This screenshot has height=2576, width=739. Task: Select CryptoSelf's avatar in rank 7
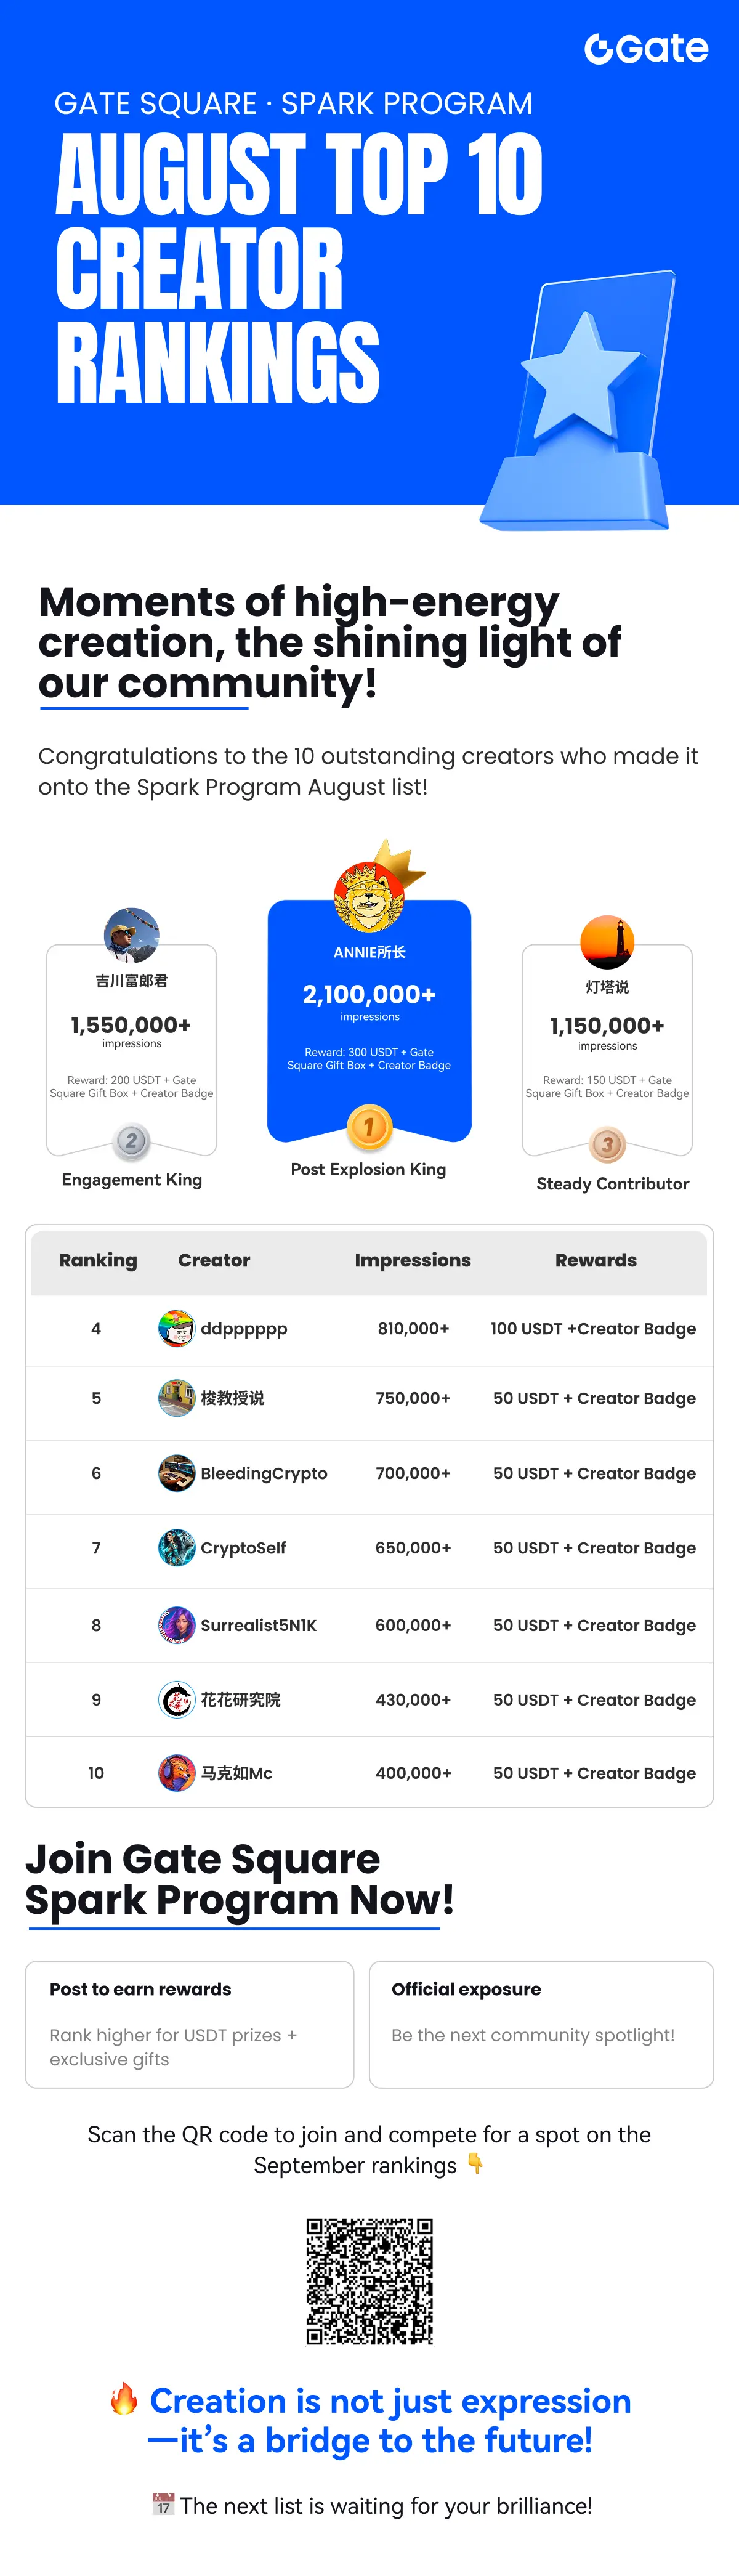point(177,1547)
